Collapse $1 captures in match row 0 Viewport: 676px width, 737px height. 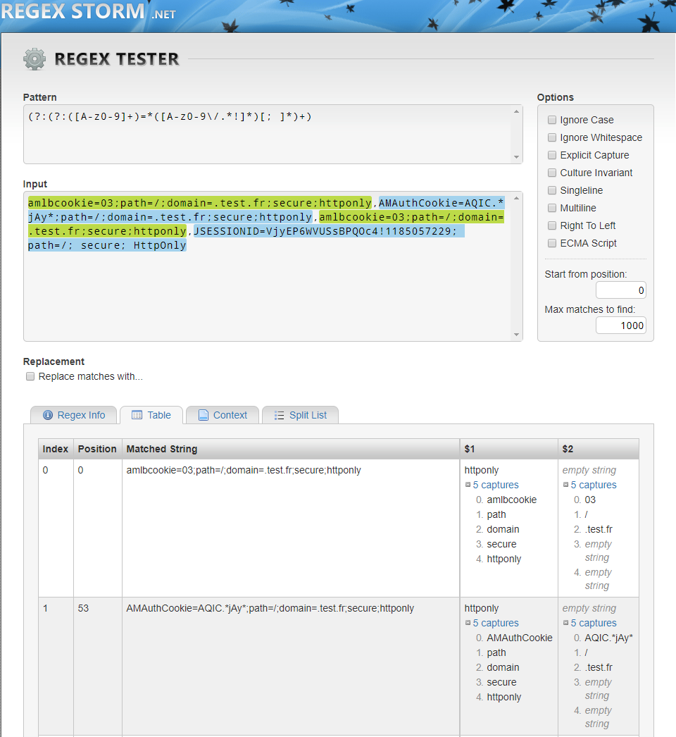(x=468, y=485)
